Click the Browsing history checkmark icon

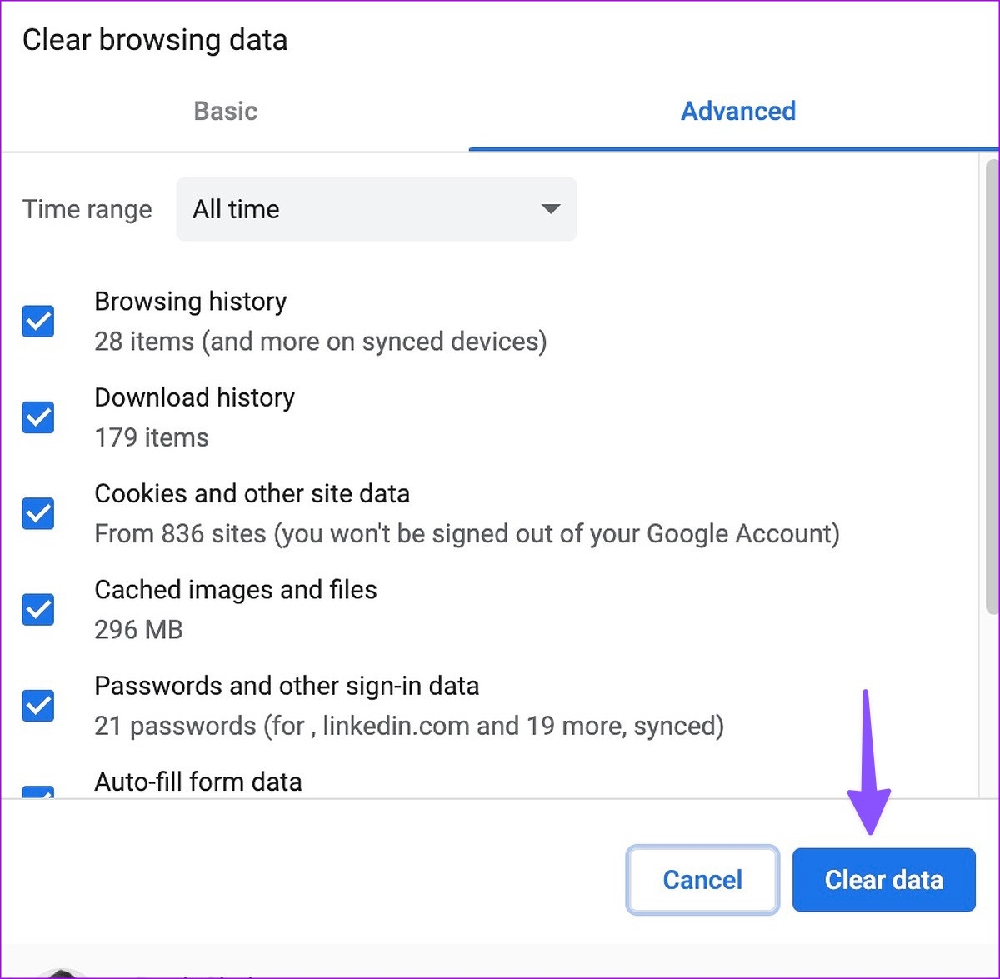tap(37, 322)
